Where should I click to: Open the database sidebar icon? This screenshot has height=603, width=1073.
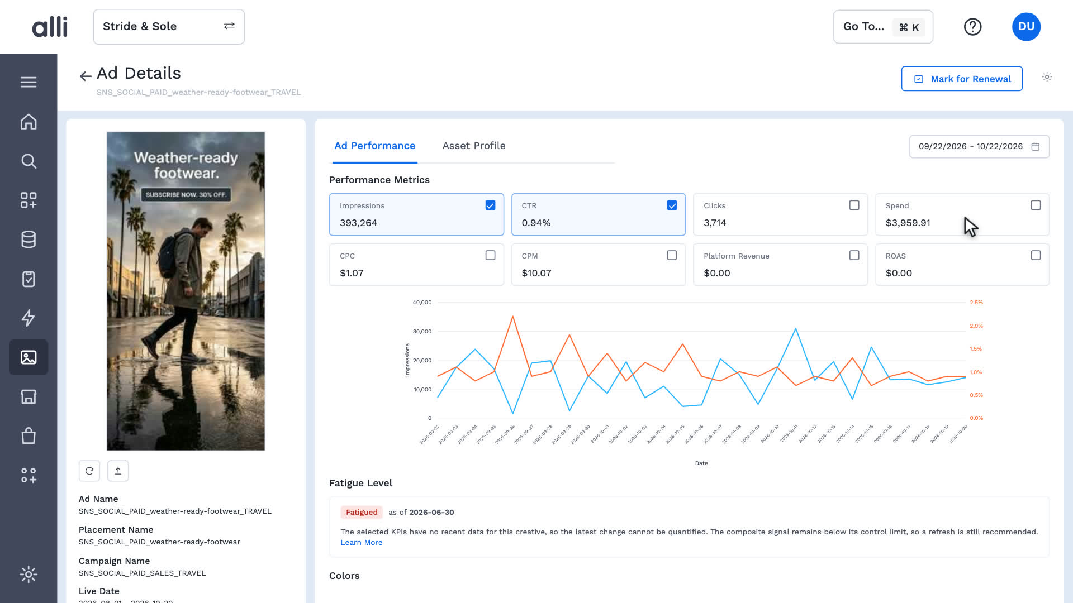(x=29, y=240)
